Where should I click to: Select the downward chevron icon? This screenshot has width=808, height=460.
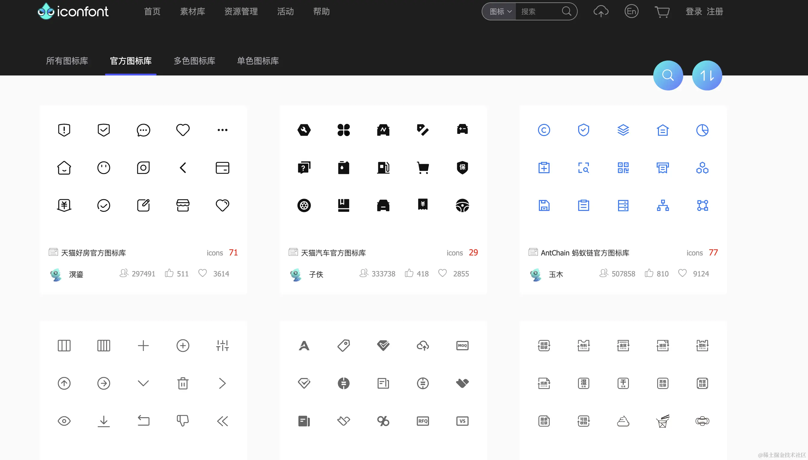coord(143,384)
